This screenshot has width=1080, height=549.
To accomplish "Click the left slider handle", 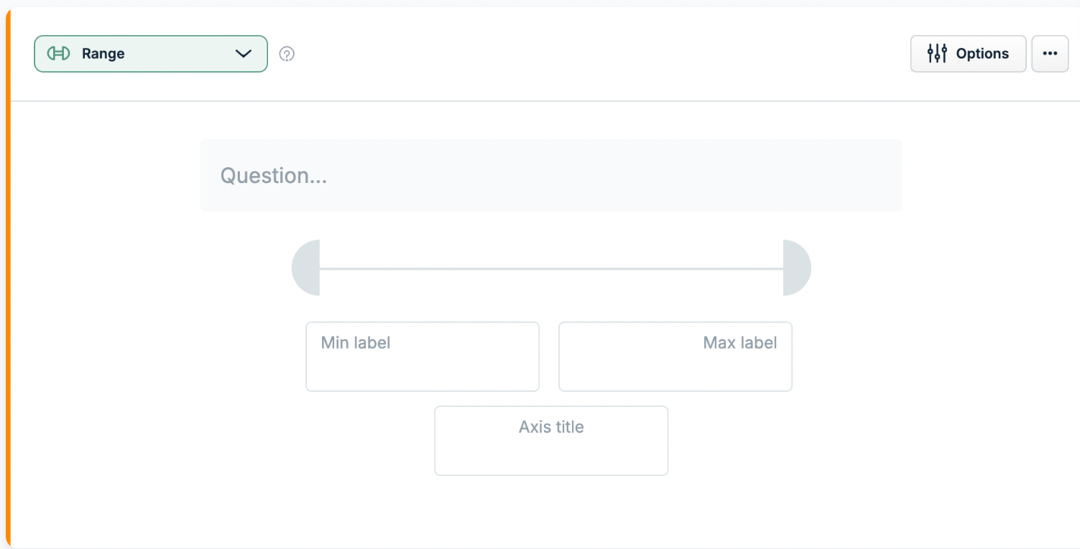I will click(x=306, y=268).
